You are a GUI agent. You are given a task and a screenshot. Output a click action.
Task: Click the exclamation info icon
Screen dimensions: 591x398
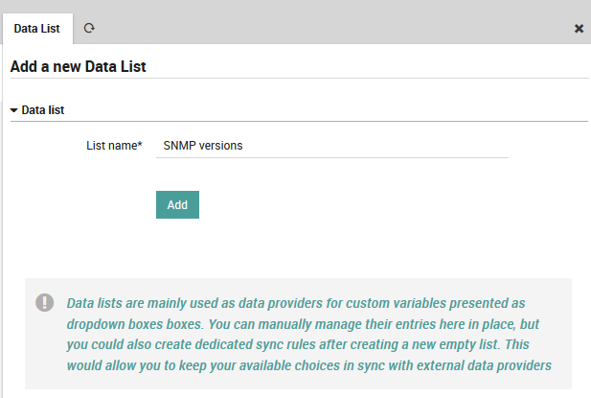pos(45,302)
